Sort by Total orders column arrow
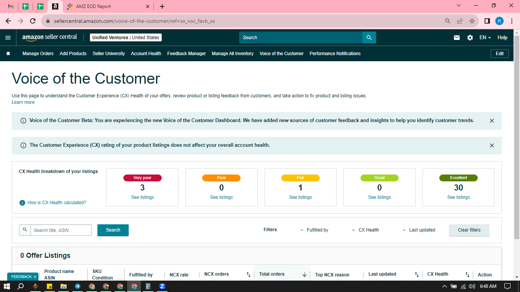Screen dimensions: 520x292 tap(305, 275)
